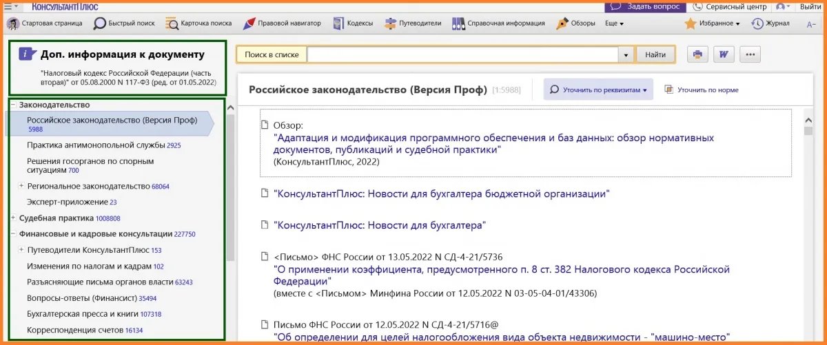This screenshot has width=827, height=345.
Task: Expand the Путеводители КонсультантПлюс tree node
Action: tap(21, 250)
